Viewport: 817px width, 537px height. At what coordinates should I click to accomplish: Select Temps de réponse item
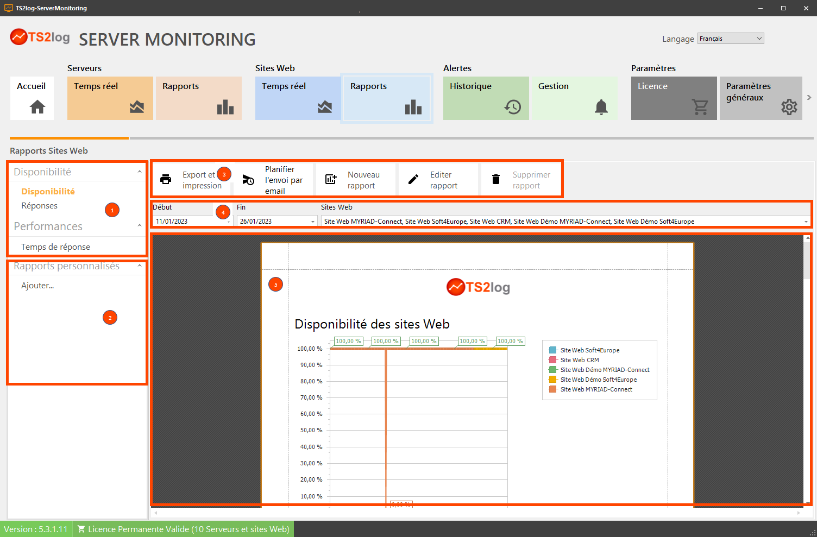(x=55, y=247)
